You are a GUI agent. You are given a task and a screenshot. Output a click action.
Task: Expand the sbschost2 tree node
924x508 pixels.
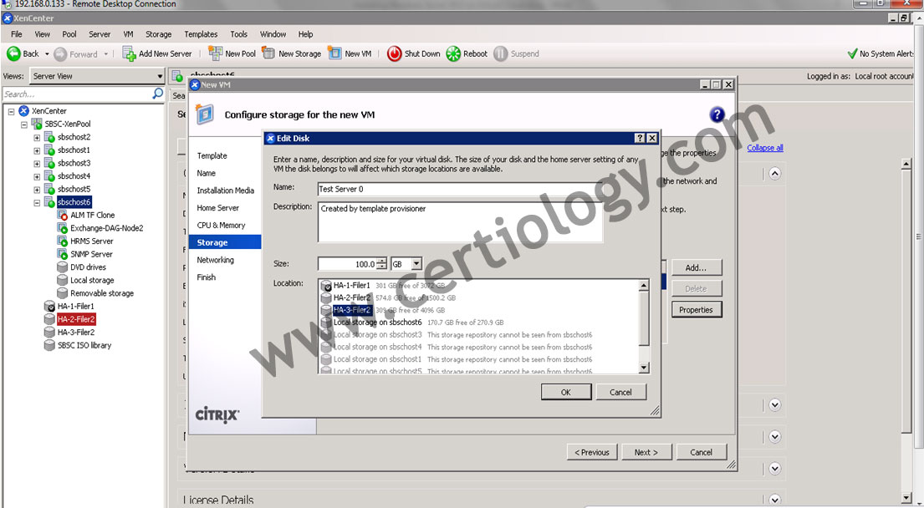(x=37, y=138)
